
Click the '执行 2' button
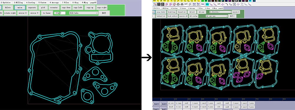pyautogui.click(x=232, y=16)
